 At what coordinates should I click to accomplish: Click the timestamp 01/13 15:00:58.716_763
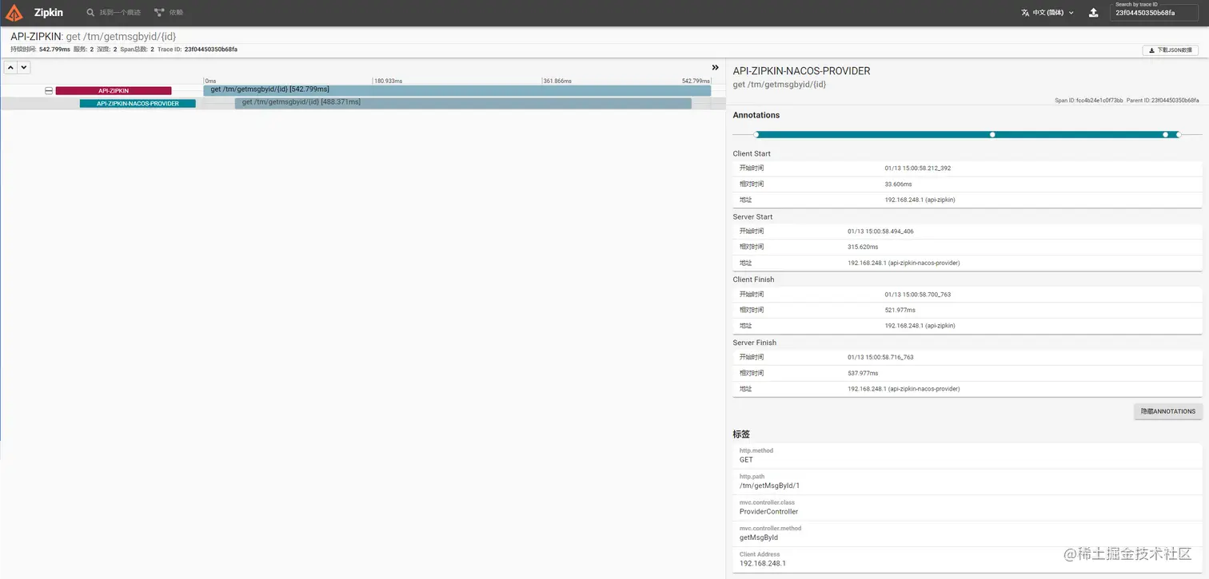(880, 357)
